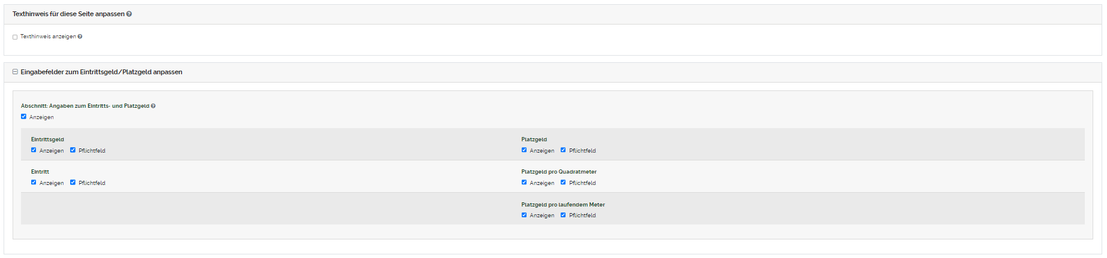Hide the 'Platzgeld pro Quadratmeter' field via Anzeigen

[x=524, y=183]
